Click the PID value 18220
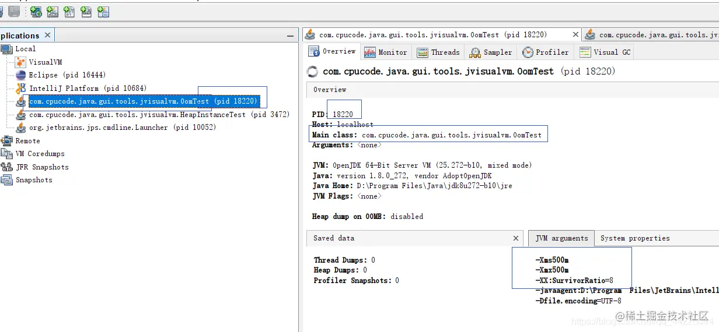Image resolution: width=719 pixels, height=332 pixels. [x=343, y=115]
